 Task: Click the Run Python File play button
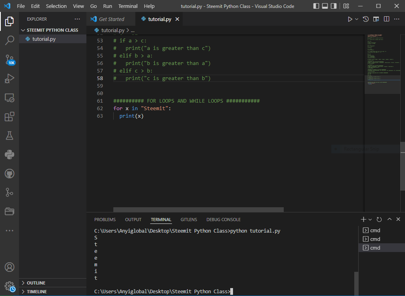tap(350, 19)
